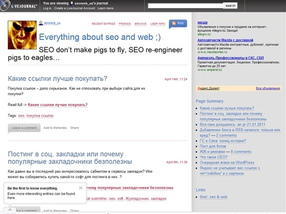
Task: Open Page Summary item 'Пост для ботов'
Action: pyautogui.click(x=213, y=146)
